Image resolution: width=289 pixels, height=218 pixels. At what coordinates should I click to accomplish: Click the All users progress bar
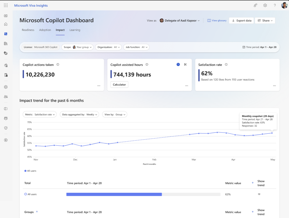coord(143,194)
